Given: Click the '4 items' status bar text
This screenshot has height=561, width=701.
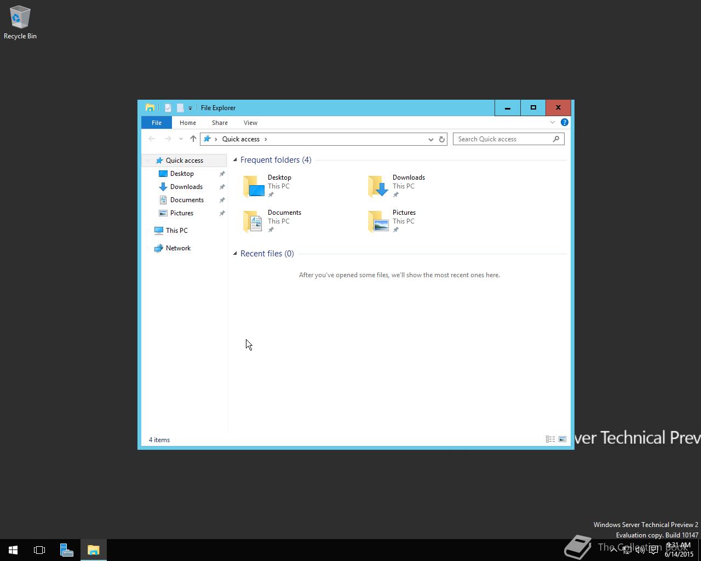Looking at the screenshot, I should click(x=159, y=440).
